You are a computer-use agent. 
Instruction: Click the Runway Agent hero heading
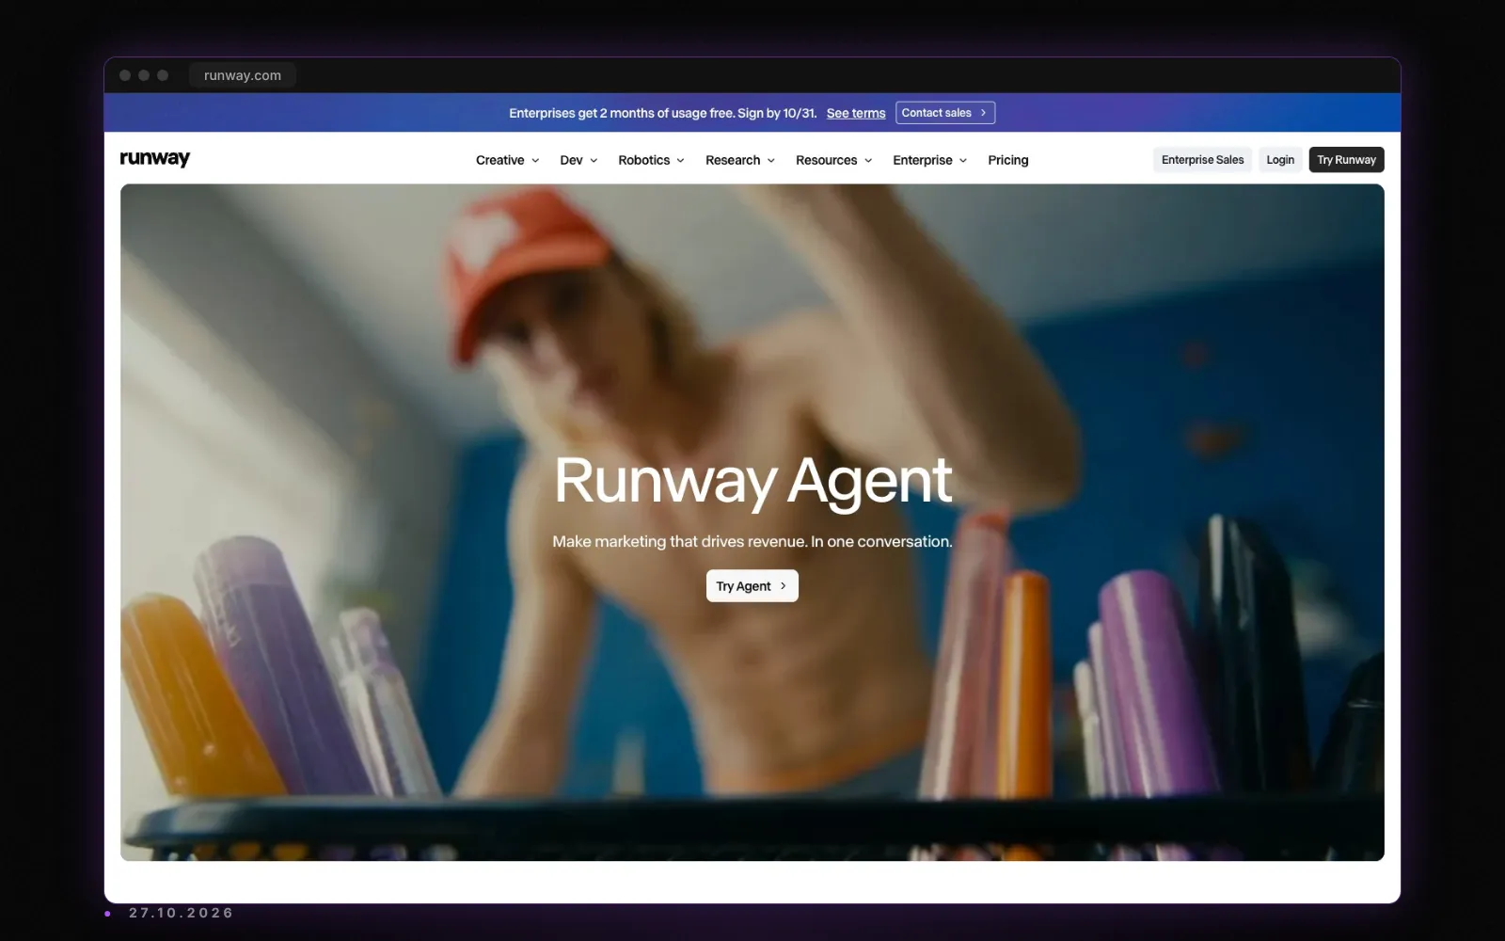pos(752,481)
